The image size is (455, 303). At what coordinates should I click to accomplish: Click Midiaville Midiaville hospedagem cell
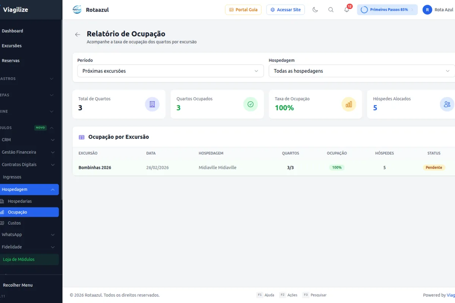pyautogui.click(x=218, y=167)
